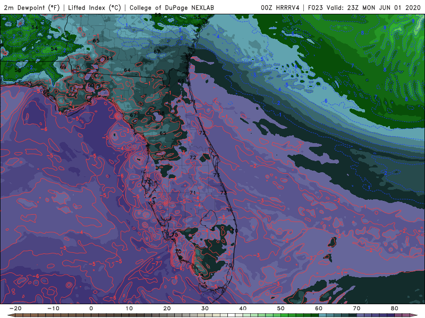Click the '10' color bar label
Screen dimensions: 425x318
129,308
